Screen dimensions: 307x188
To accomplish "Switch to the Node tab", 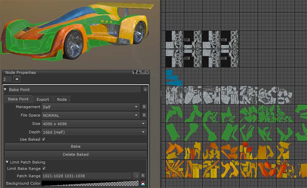I will [62, 99].
